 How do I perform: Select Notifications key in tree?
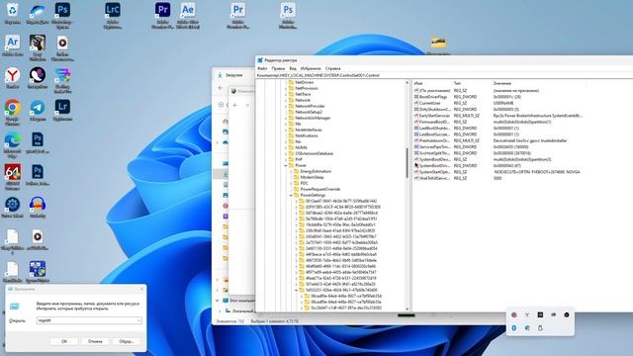pyautogui.click(x=306, y=135)
